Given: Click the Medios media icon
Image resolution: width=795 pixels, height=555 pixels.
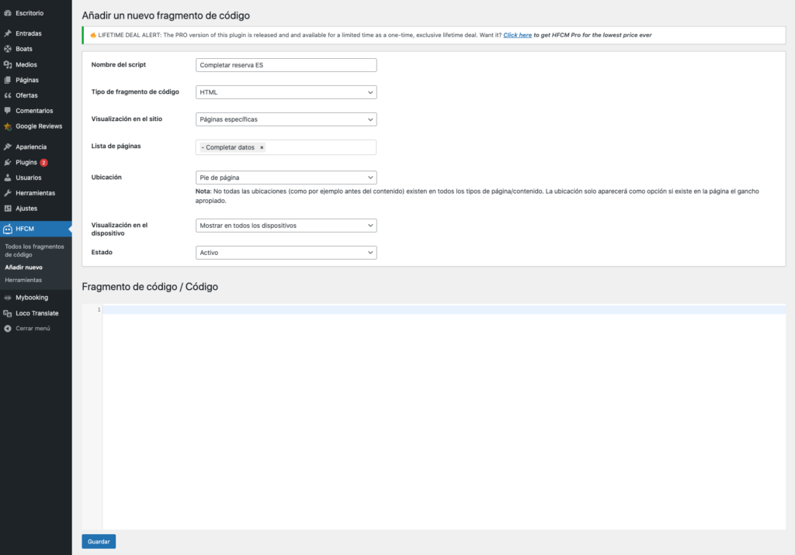Looking at the screenshot, I should 8,65.
